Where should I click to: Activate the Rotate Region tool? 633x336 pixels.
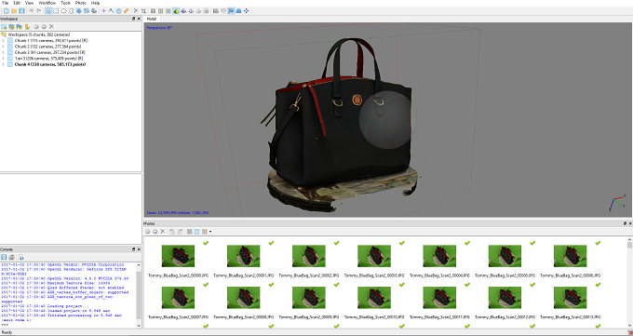(x=87, y=11)
